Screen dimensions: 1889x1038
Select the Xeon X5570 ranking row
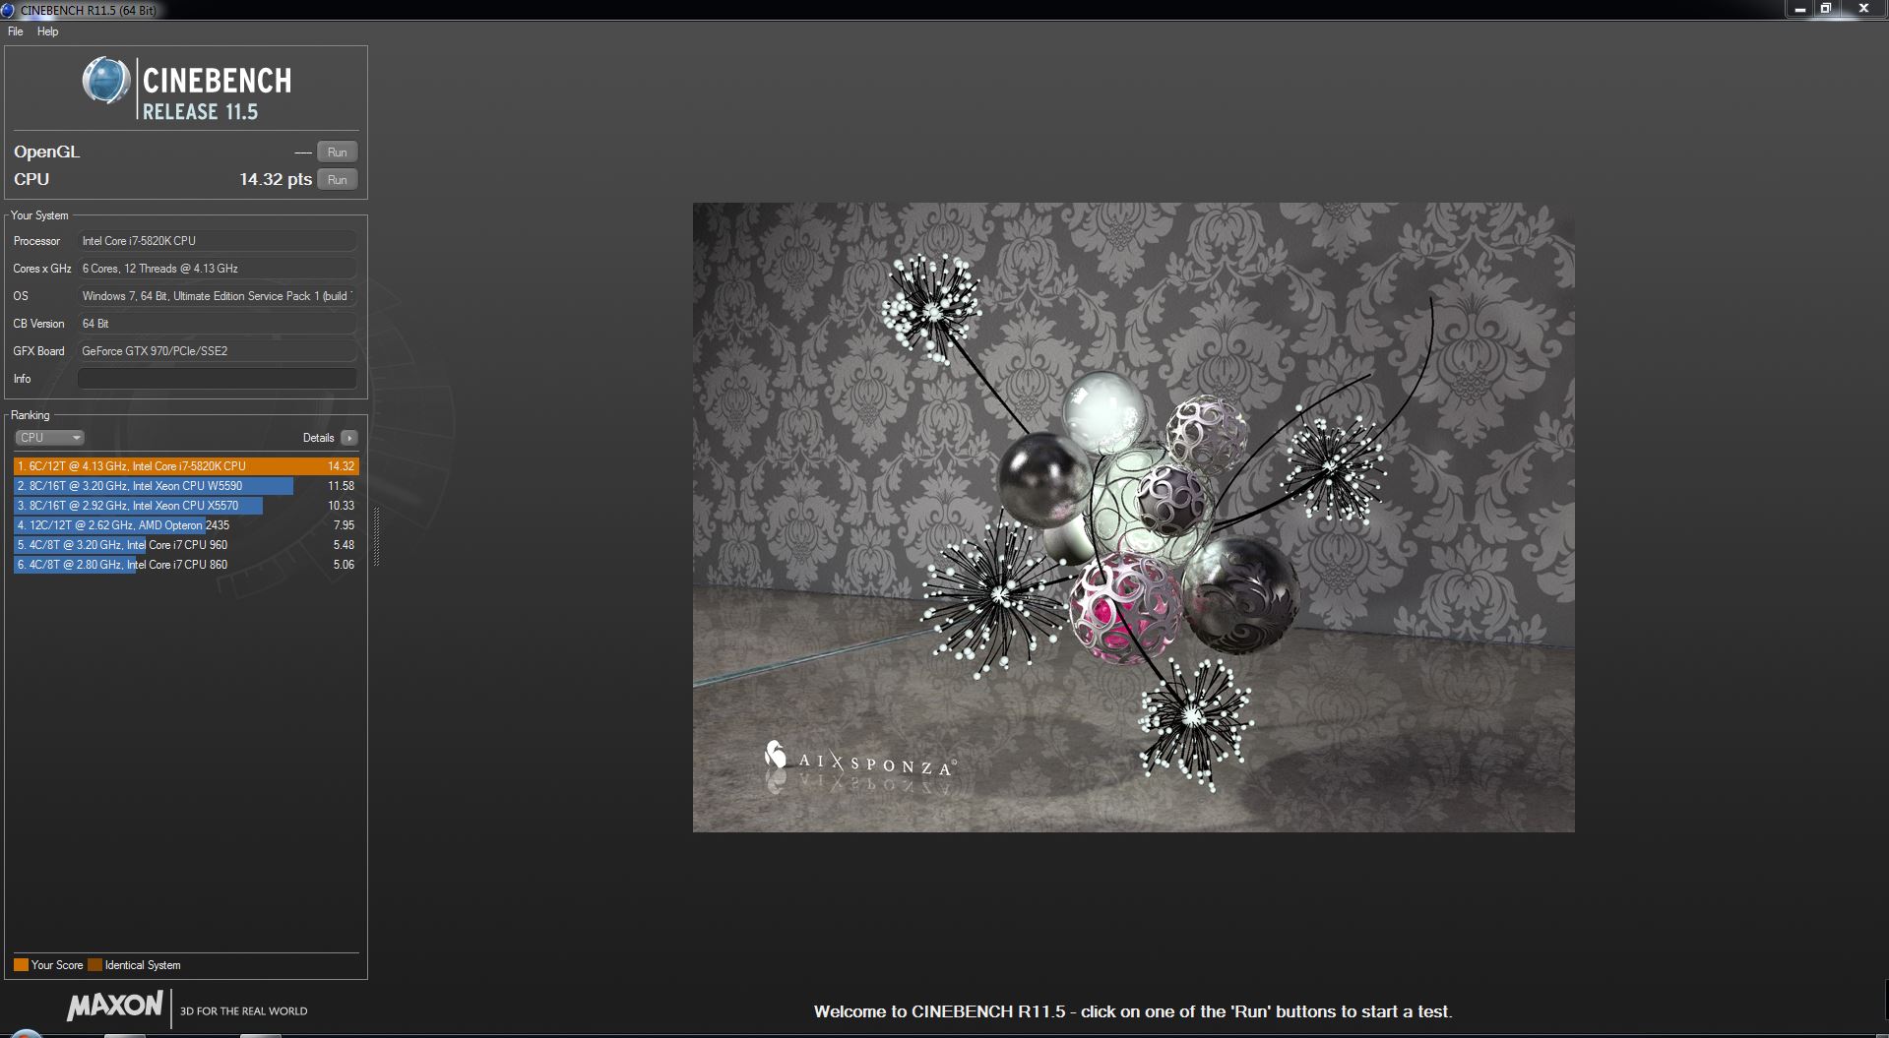pyautogui.click(x=186, y=506)
